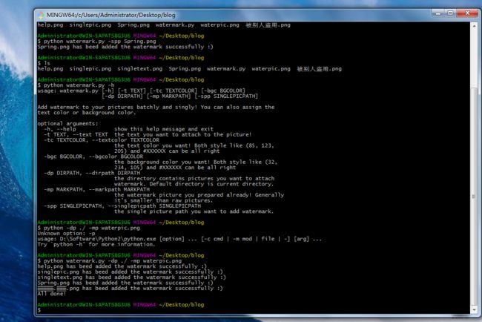
Task: Click the '[-dp DIRPATH] [-mp MARKPATH]' usage line
Action: (180, 96)
